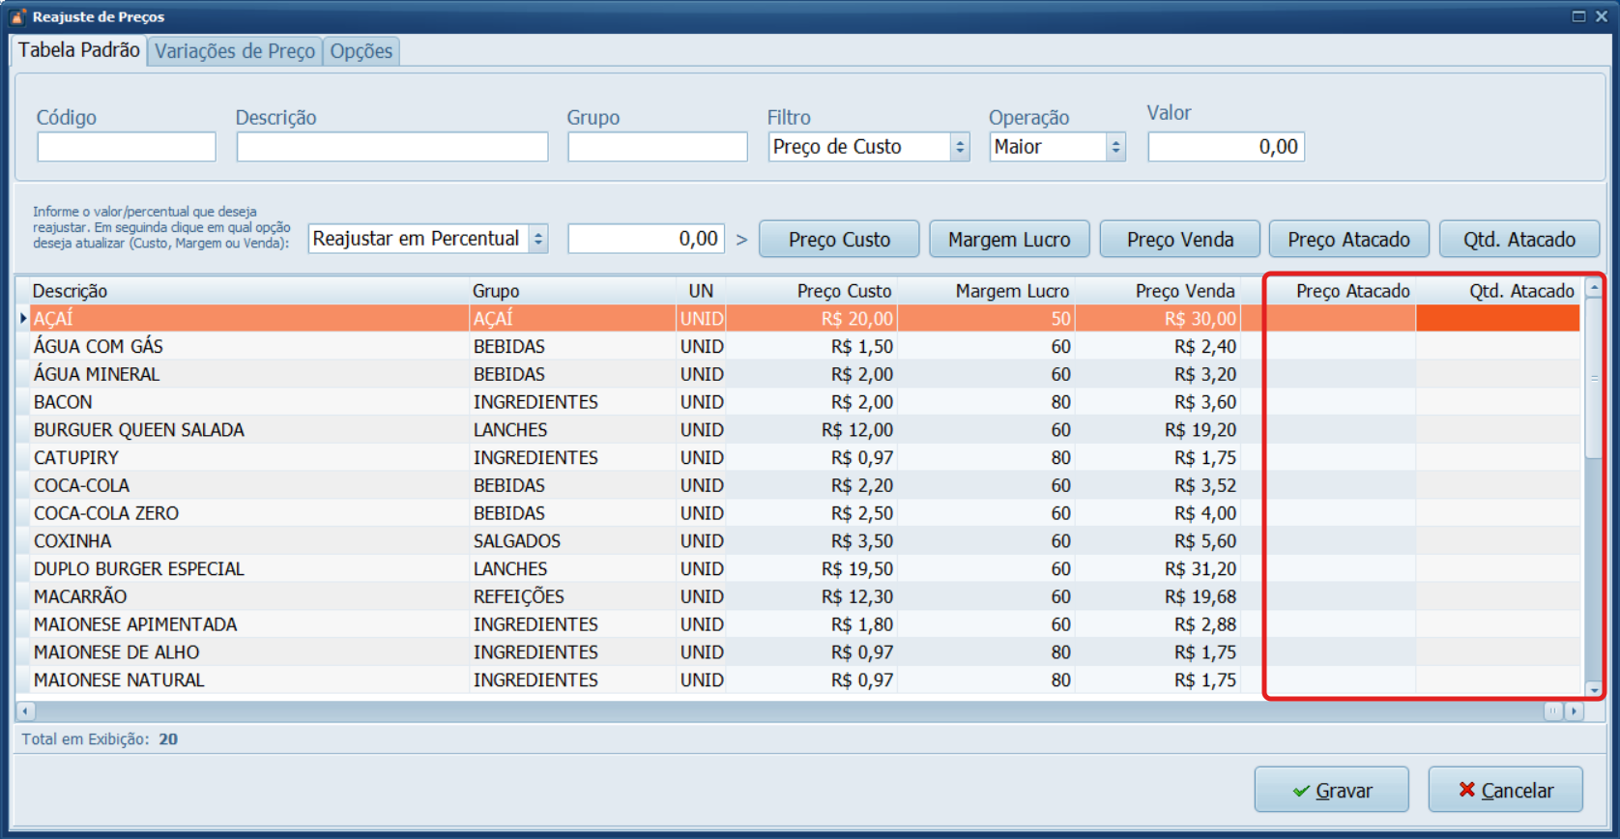
Task: Open the Variações de Preço tab
Action: pos(235,51)
